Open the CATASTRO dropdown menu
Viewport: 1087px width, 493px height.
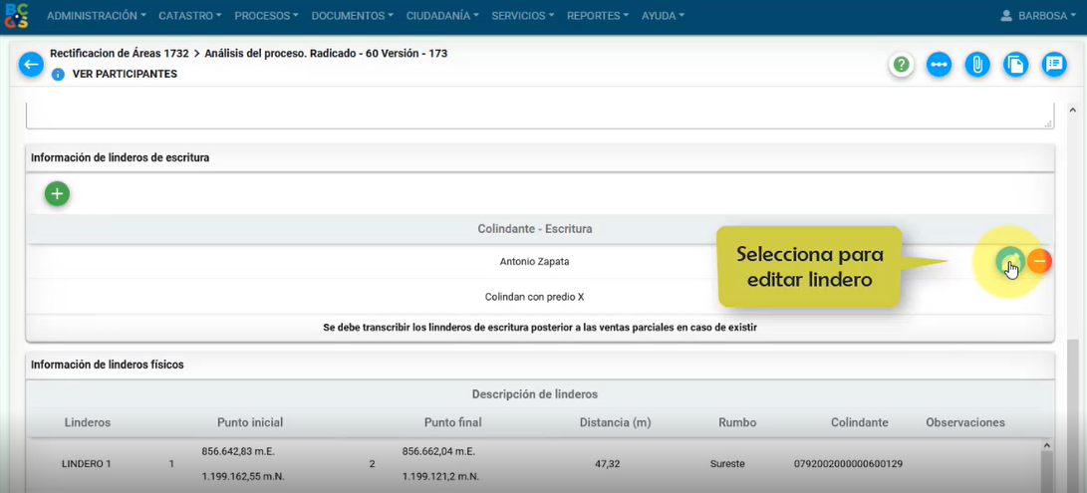(x=190, y=16)
